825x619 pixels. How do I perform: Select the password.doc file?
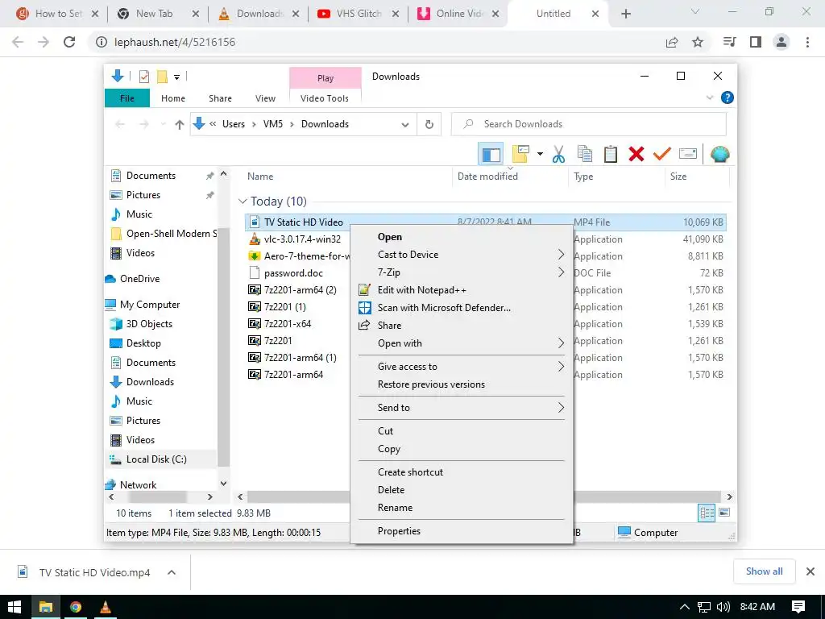pyautogui.click(x=293, y=273)
